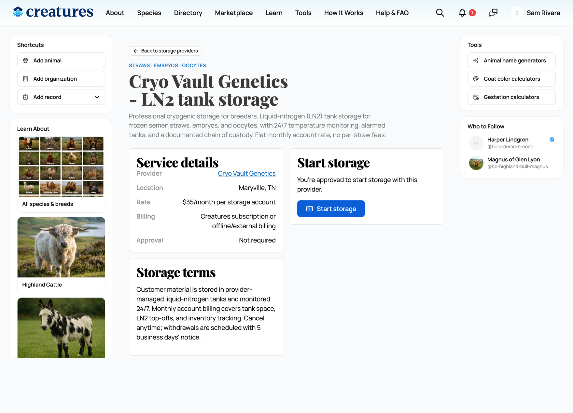Click Sam Rivera avatar circle

coord(517,13)
